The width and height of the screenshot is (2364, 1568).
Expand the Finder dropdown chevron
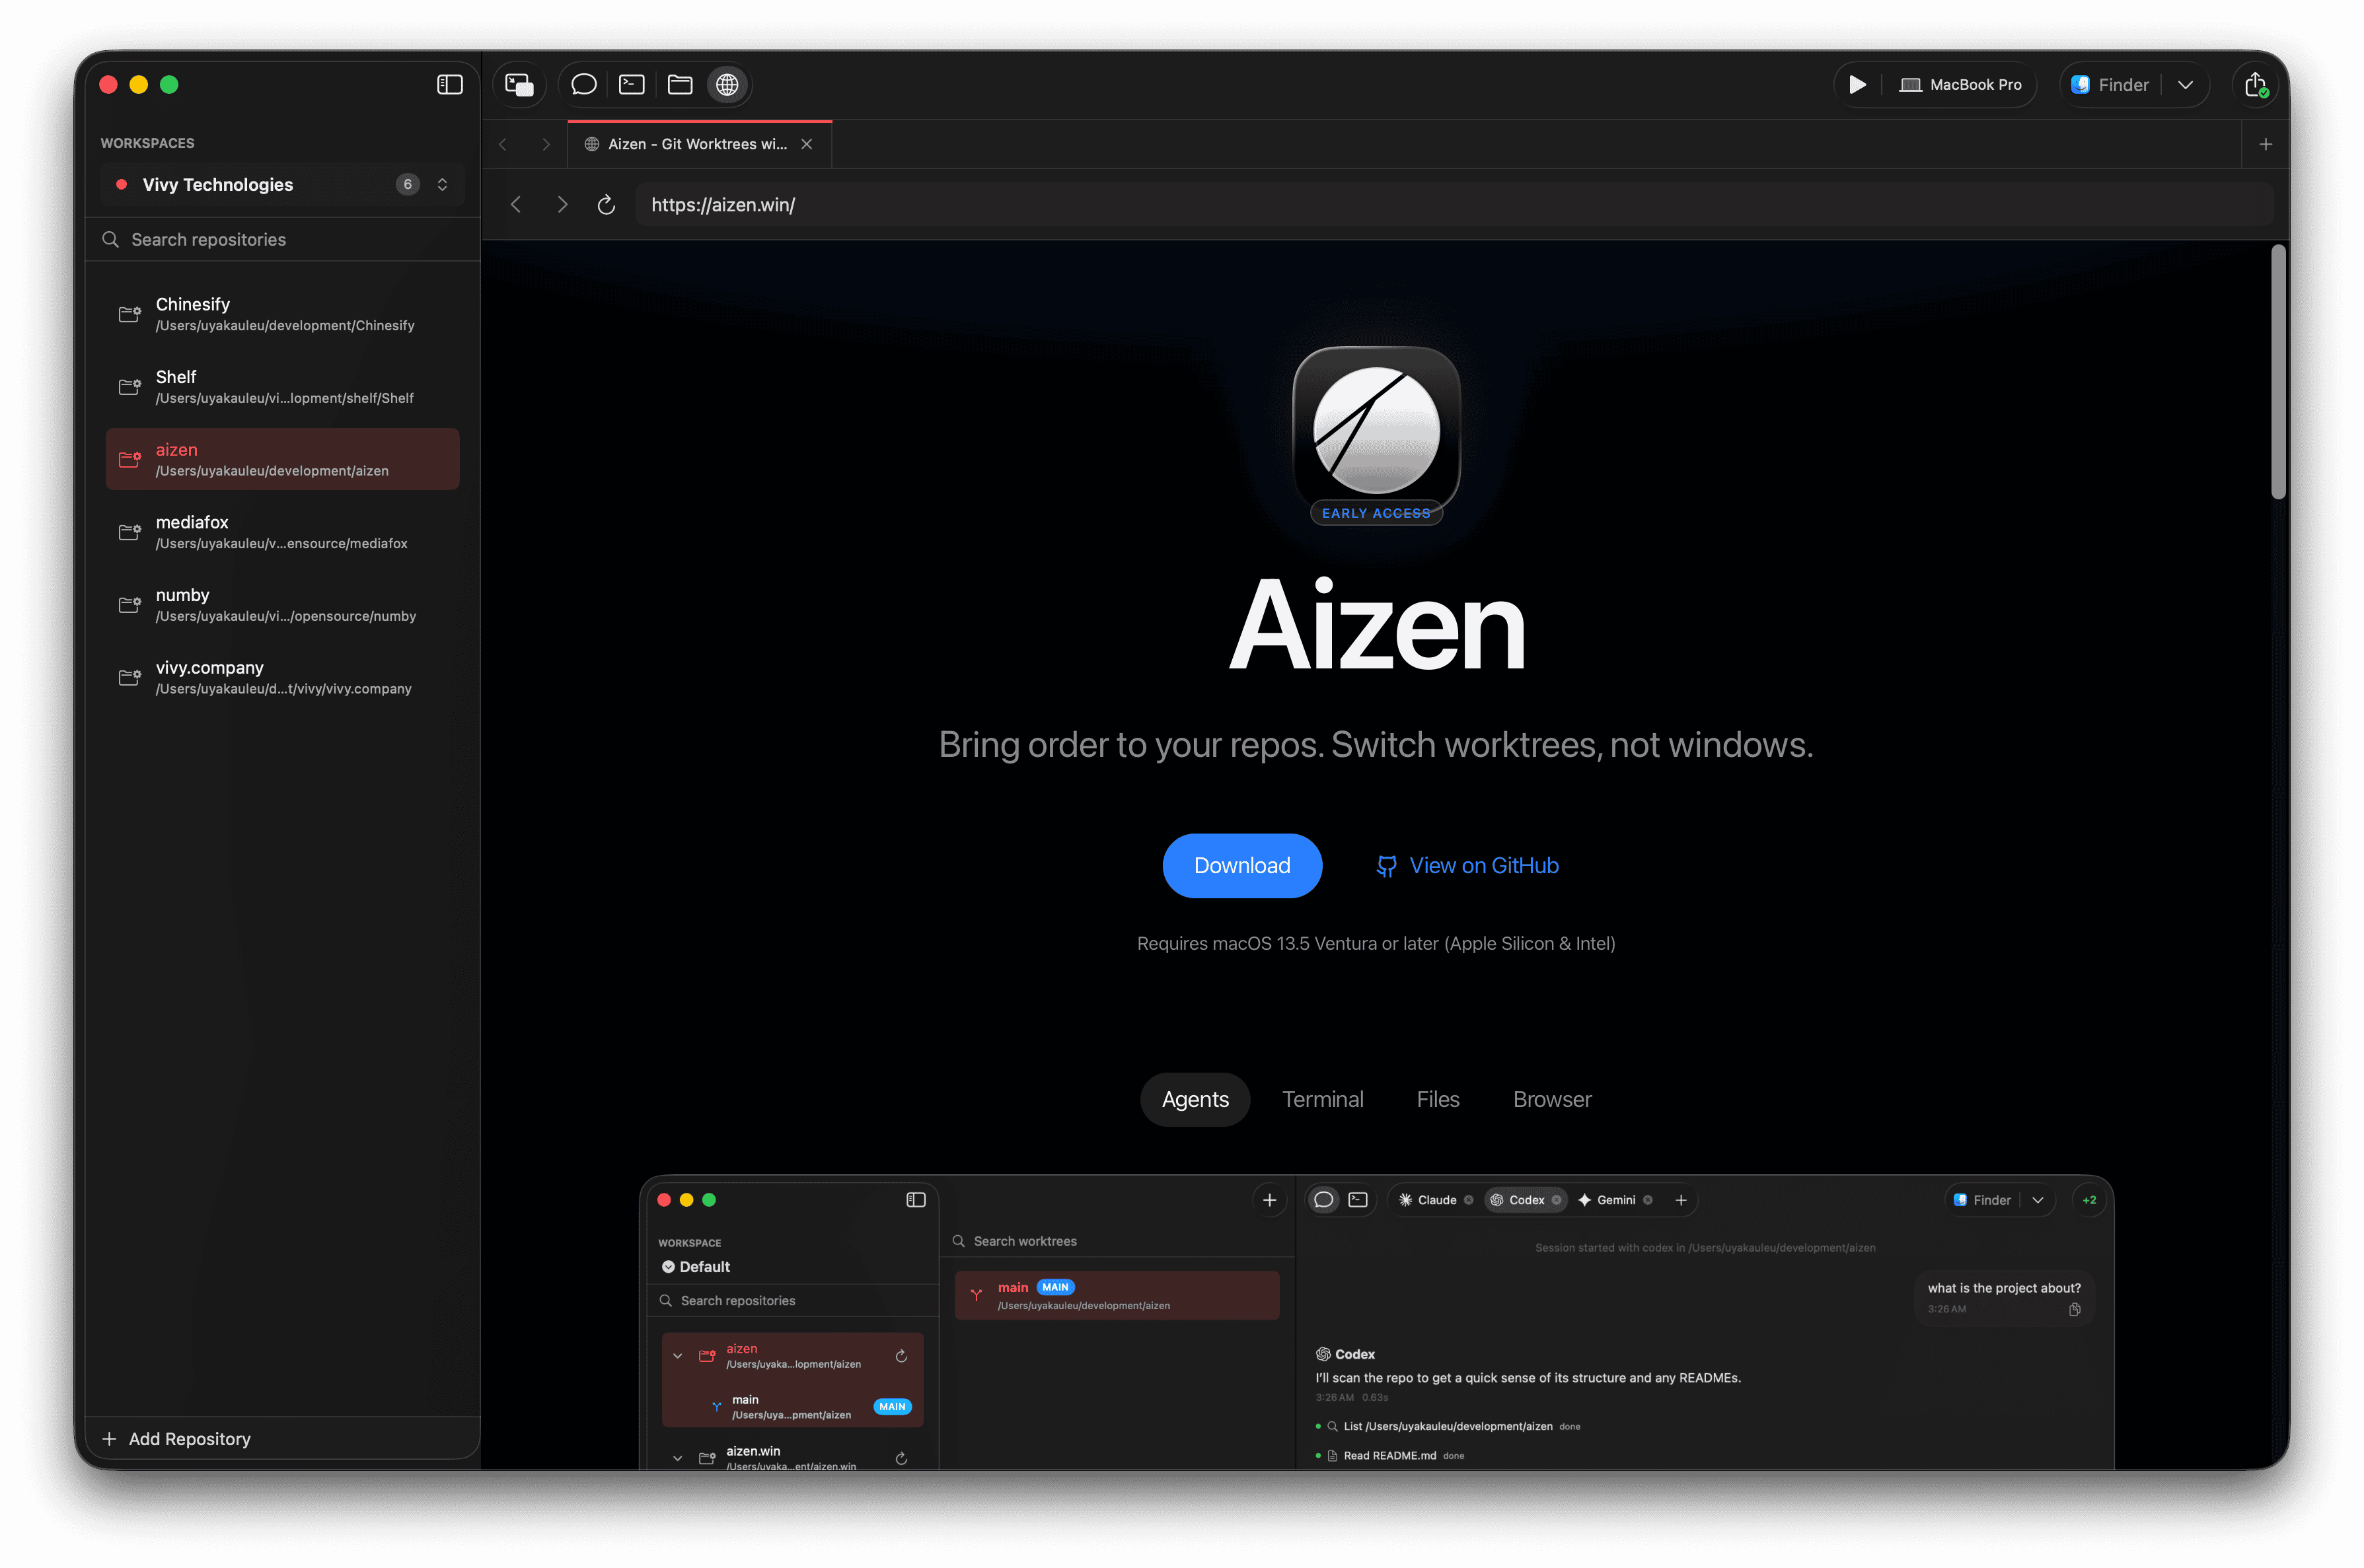(2186, 84)
